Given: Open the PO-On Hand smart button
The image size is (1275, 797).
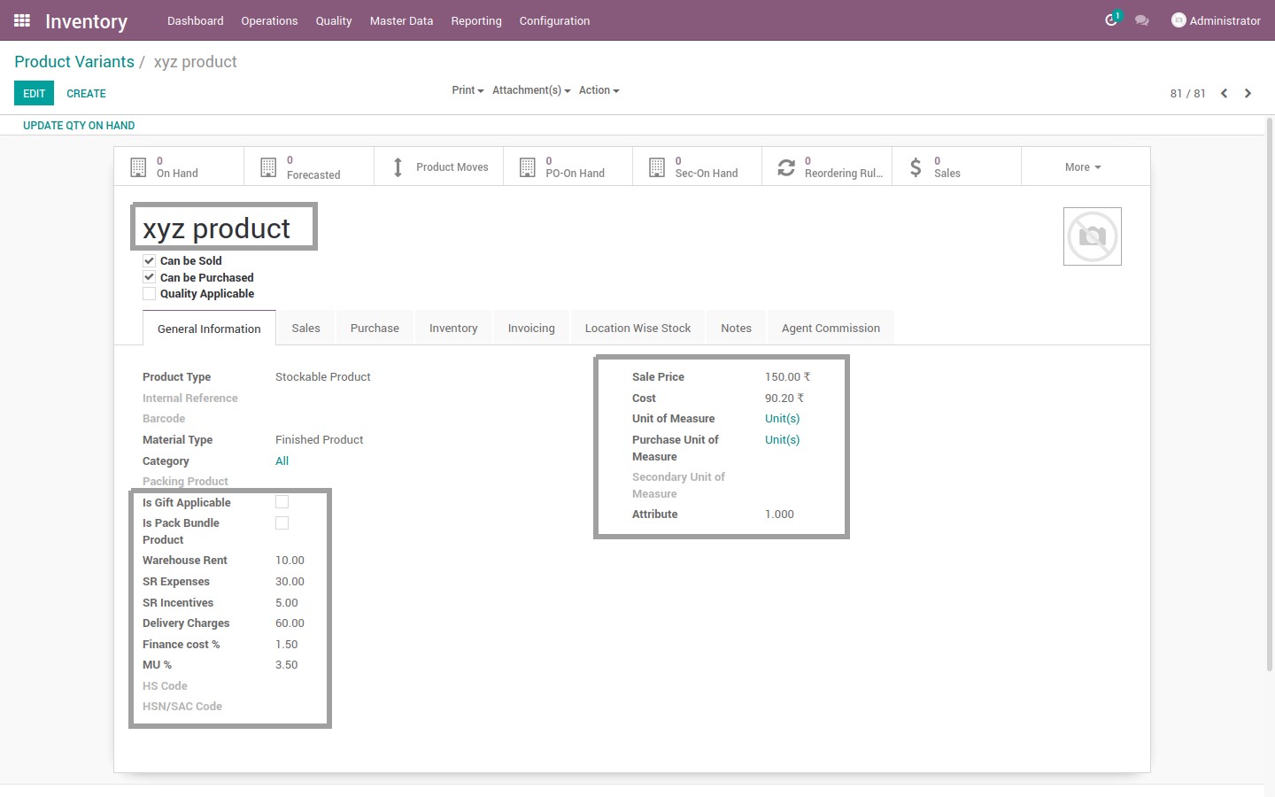Looking at the screenshot, I should pos(527,166).
